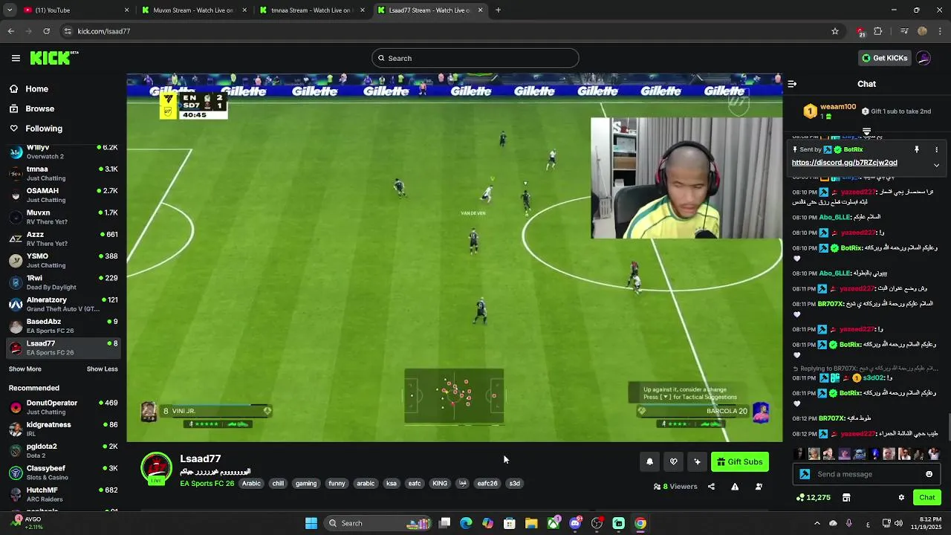This screenshot has width=951, height=535.
Task: Open HutchMF recommended channel
Action: (63, 494)
